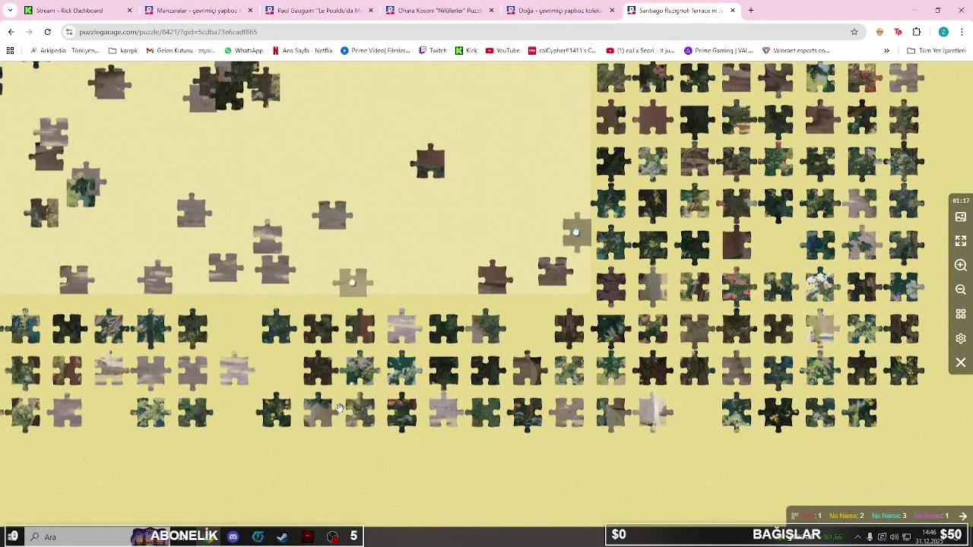Click the puzzle timer 01:17
The height and width of the screenshot is (547, 973).
pos(961,201)
